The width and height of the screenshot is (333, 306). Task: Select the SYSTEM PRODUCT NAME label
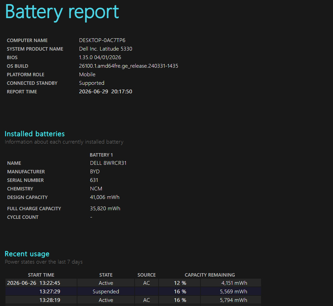[35, 49]
